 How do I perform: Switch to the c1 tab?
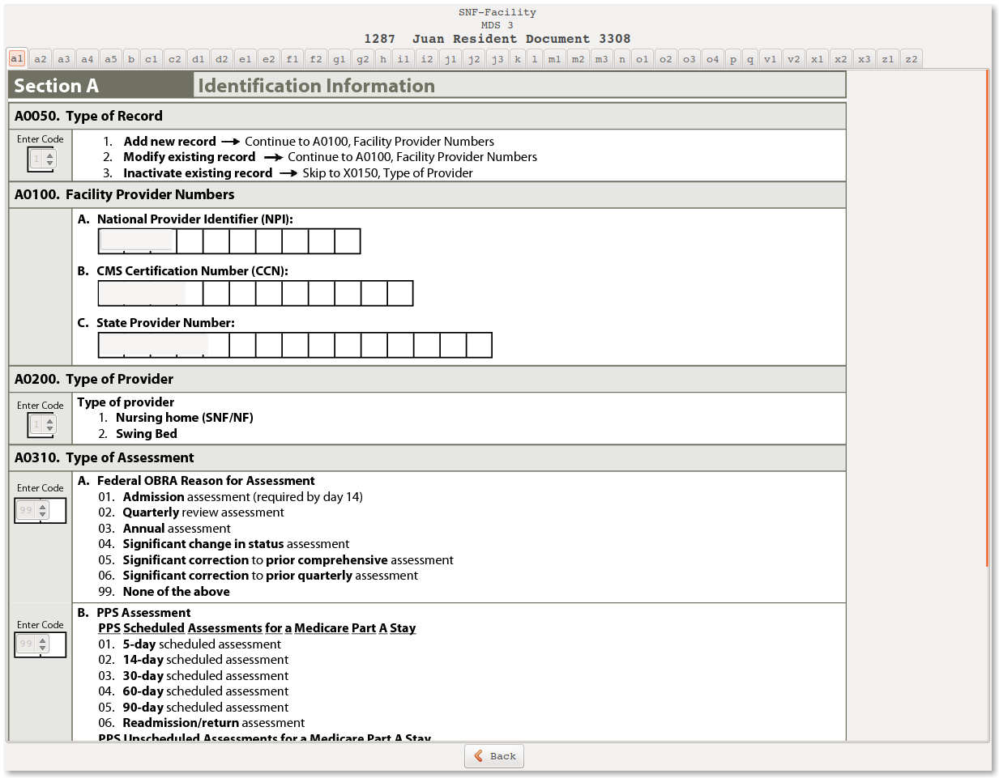pyautogui.click(x=152, y=59)
